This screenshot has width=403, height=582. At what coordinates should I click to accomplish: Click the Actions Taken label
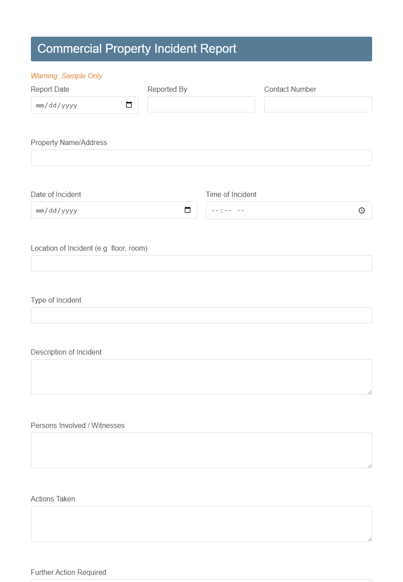pyautogui.click(x=52, y=499)
